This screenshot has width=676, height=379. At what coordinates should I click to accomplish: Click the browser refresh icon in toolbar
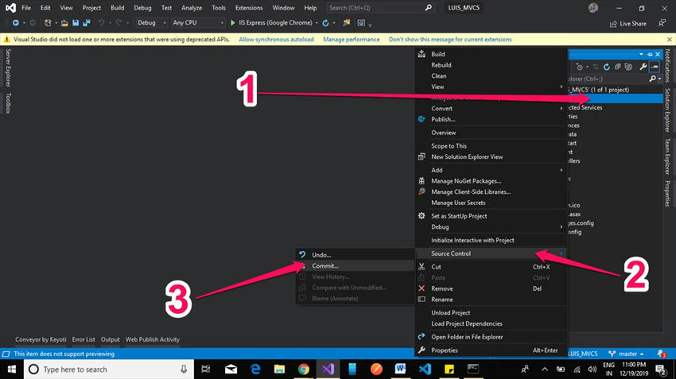(x=325, y=23)
